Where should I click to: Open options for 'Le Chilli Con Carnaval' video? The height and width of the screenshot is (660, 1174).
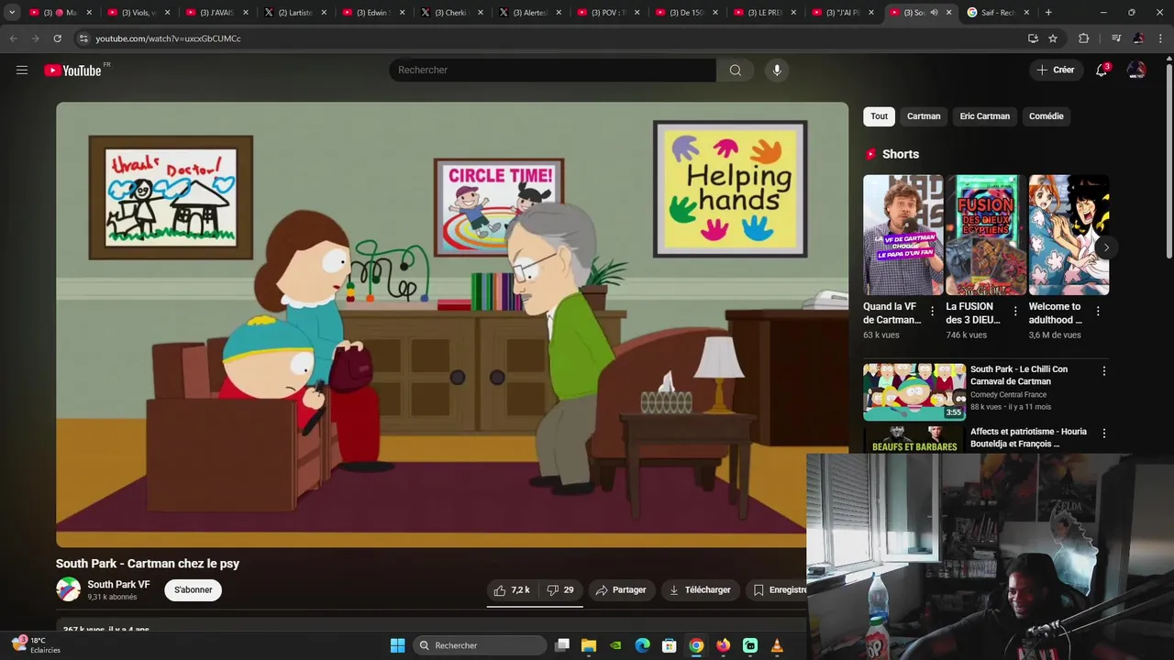(1104, 371)
